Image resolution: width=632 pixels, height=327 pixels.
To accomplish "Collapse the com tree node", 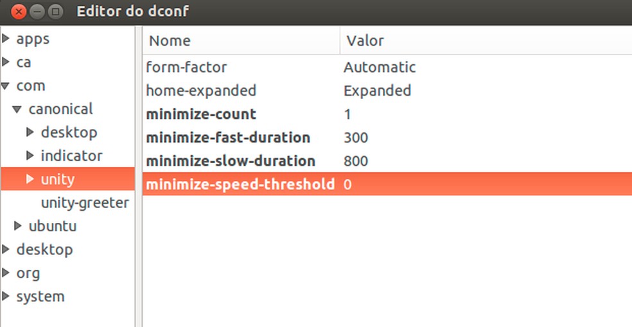I will [6, 86].
